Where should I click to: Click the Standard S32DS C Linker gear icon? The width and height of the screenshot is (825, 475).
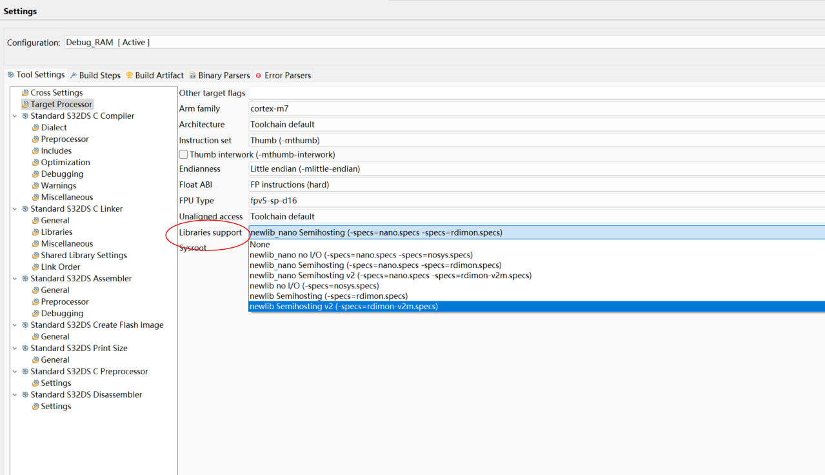point(25,209)
